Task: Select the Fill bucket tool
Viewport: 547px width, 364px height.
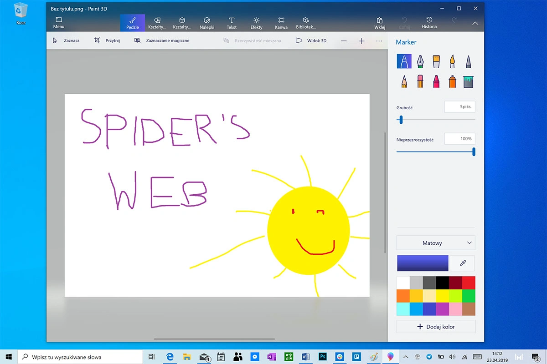Action: coord(468,81)
